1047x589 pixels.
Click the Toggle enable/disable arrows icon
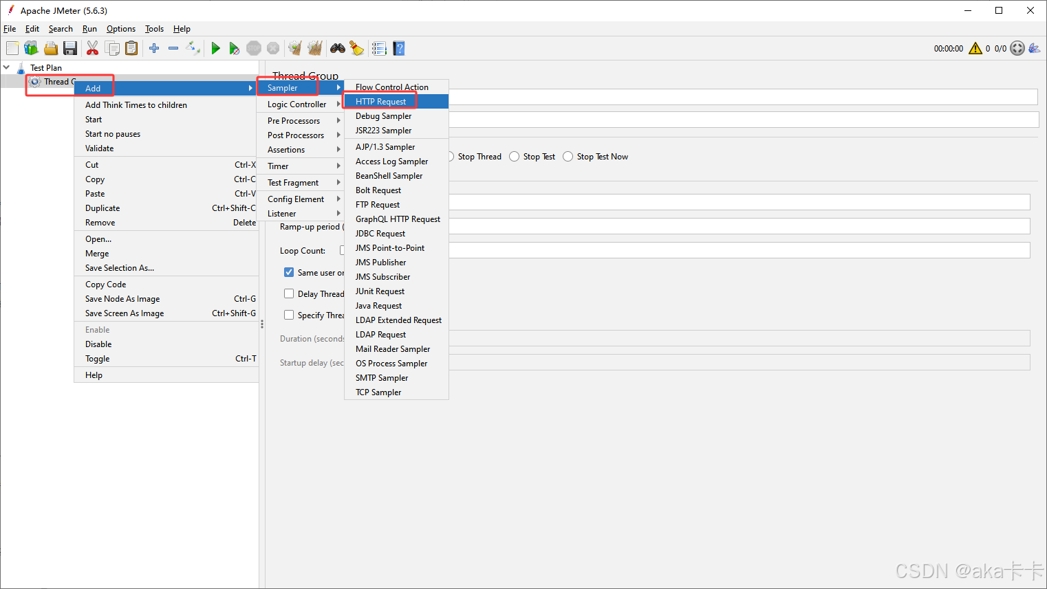click(x=193, y=48)
